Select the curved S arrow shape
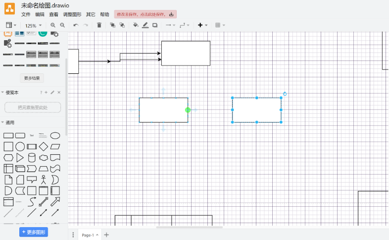 pos(32,201)
